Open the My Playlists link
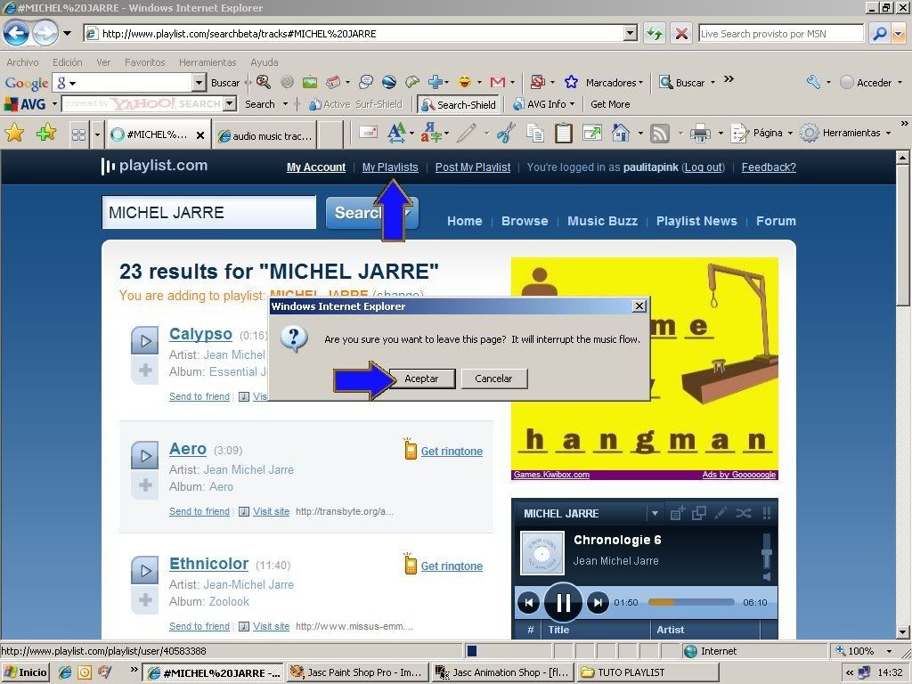The height and width of the screenshot is (684, 912). pos(390,167)
